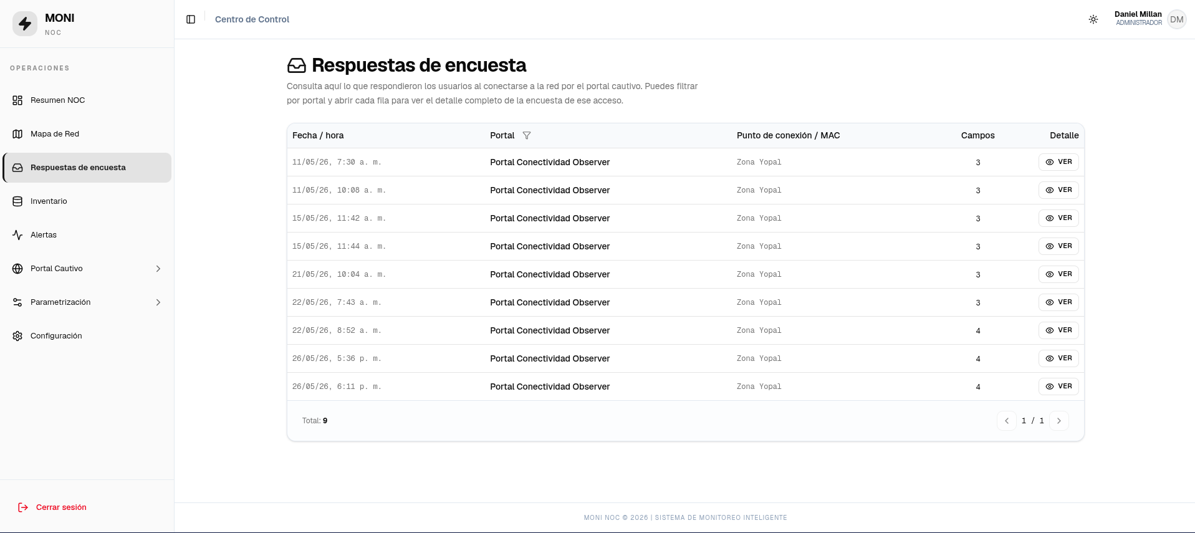Click the Daniel Millan user name
The height and width of the screenshot is (533, 1195).
click(x=1138, y=14)
